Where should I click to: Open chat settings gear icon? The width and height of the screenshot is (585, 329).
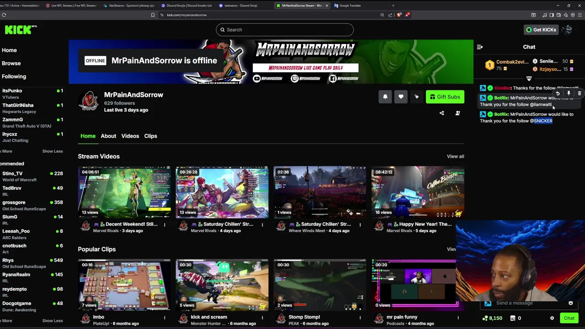pos(552,318)
